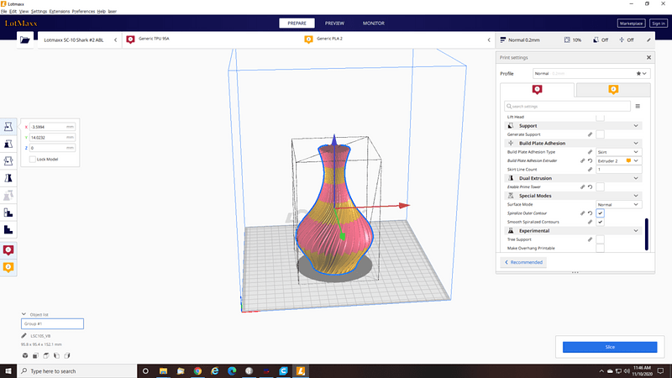Switch to left view cube icon
The height and width of the screenshot is (378, 672).
56,355
